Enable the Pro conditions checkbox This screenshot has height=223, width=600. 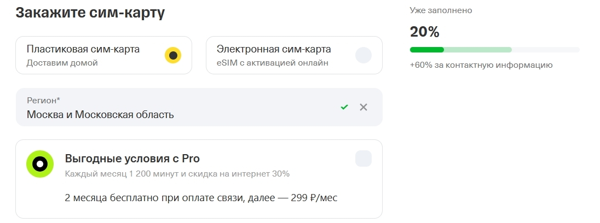pyautogui.click(x=364, y=159)
